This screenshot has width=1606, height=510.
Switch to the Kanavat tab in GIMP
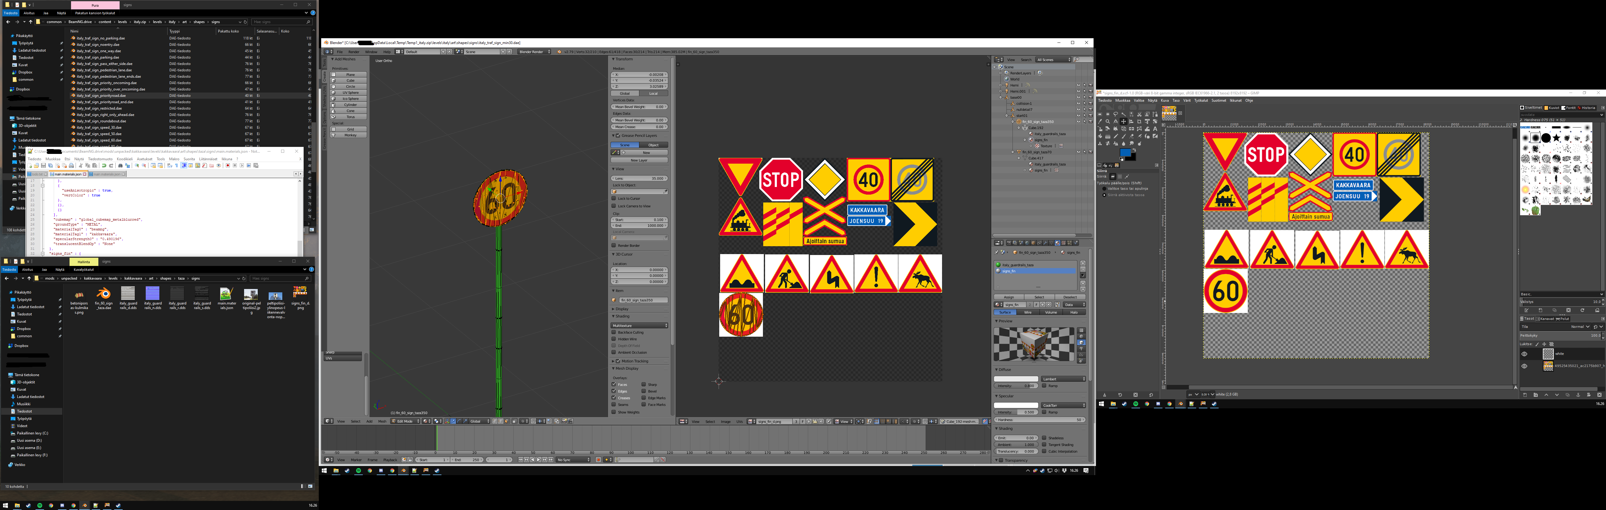(x=1546, y=319)
